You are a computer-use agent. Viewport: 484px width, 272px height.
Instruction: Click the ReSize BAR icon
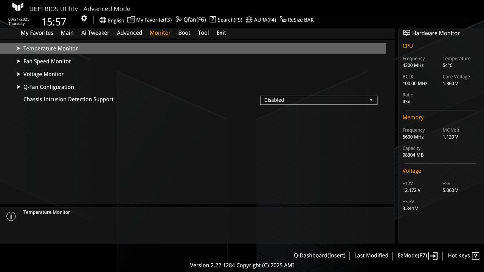coord(283,19)
